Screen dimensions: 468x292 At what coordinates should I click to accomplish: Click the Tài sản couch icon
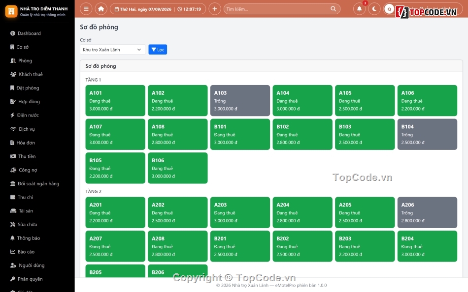(13, 211)
